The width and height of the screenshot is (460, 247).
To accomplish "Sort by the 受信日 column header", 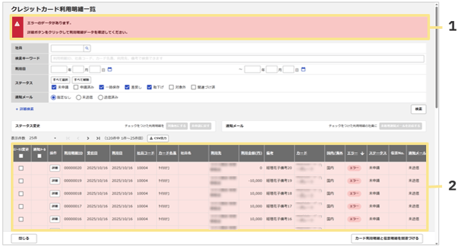I will click(x=92, y=153).
